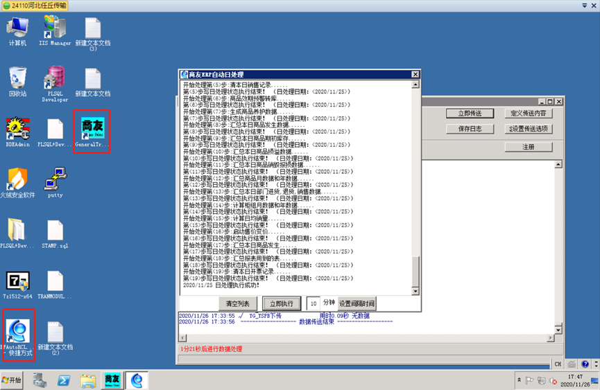Click the S设置传送选项 button
This screenshot has height=390, width=600.
[x=529, y=129]
